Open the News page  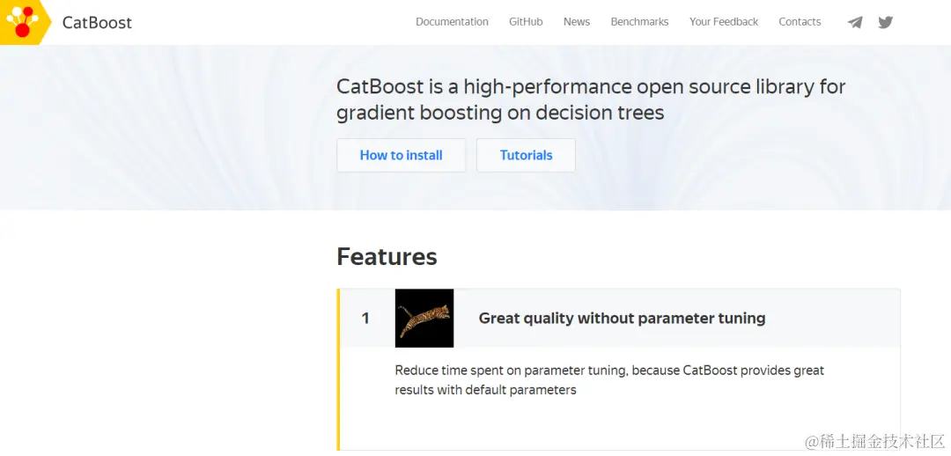pyautogui.click(x=576, y=22)
